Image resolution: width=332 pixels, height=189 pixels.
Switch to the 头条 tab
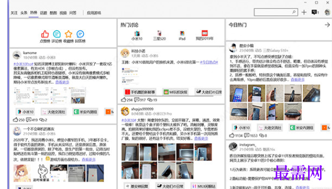24,12
